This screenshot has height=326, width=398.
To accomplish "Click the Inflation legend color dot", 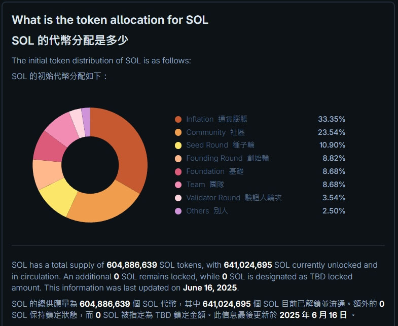I will pyautogui.click(x=178, y=119).
